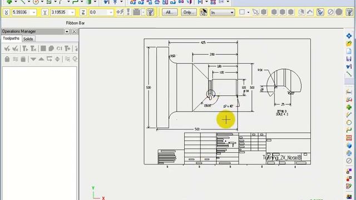Screen dimensions: 356x200
Task: Toggle posting on selected operations icon
Action: [x=23, y=59]
